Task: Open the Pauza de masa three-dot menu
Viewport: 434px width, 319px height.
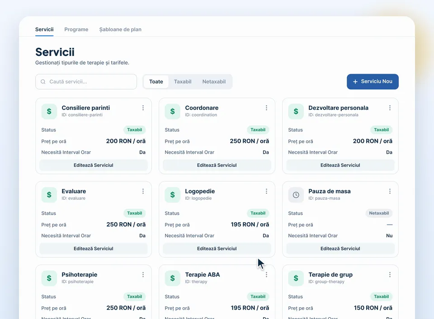Action: click(390, 191)
